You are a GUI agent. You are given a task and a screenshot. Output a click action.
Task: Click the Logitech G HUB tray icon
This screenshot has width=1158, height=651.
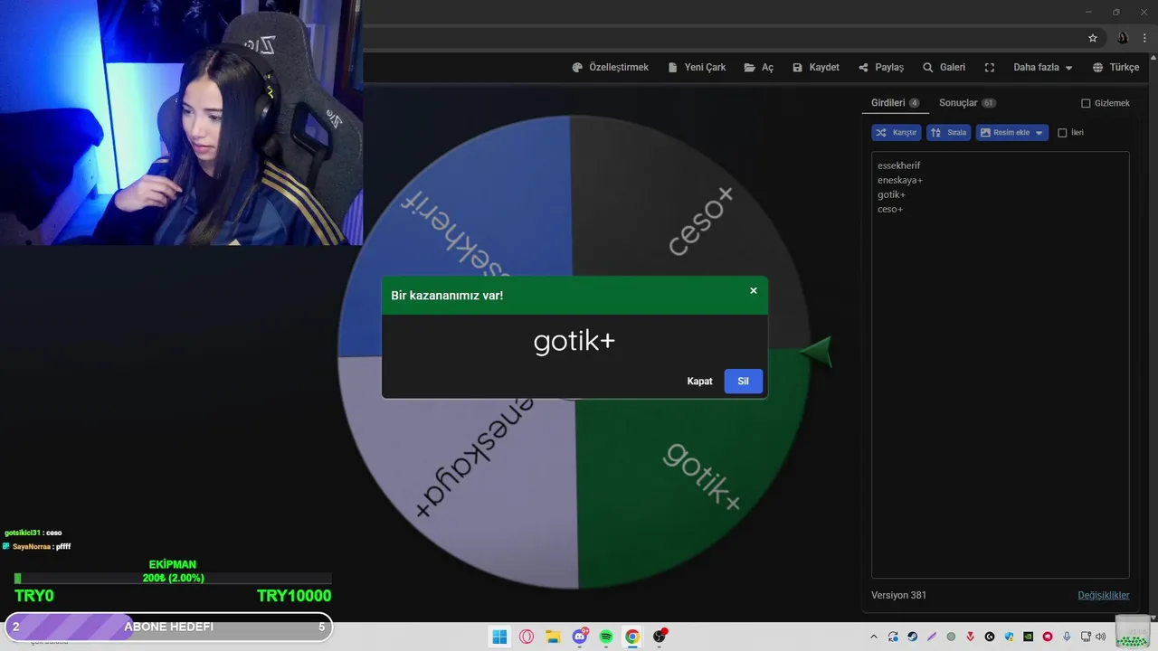[990, 637]
